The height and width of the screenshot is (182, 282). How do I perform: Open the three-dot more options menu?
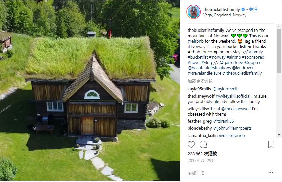[271, 173]
